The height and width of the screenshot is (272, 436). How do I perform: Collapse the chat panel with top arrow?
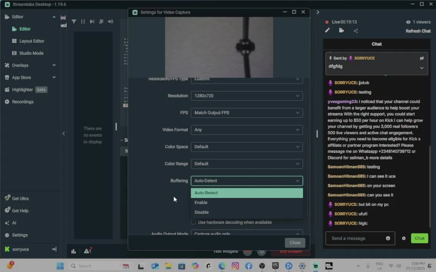[318, 12]
